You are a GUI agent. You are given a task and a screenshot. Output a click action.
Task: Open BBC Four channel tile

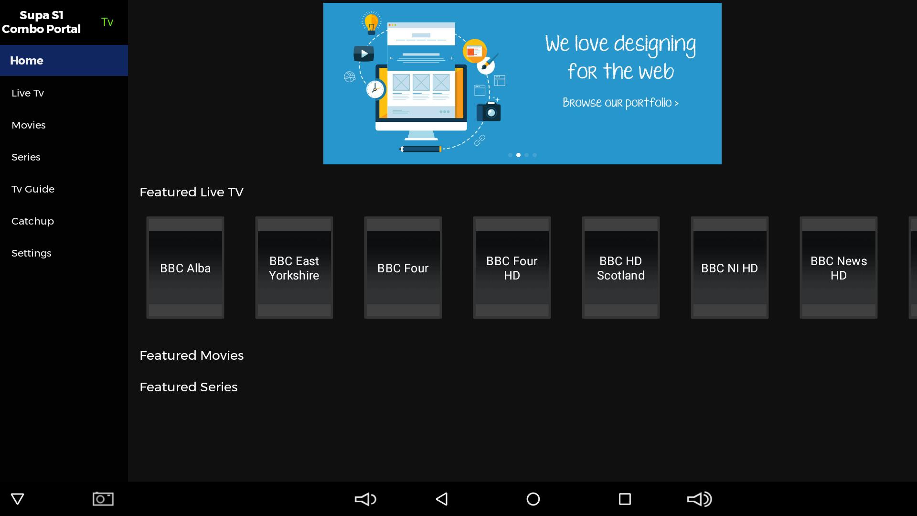click(403, 268)
